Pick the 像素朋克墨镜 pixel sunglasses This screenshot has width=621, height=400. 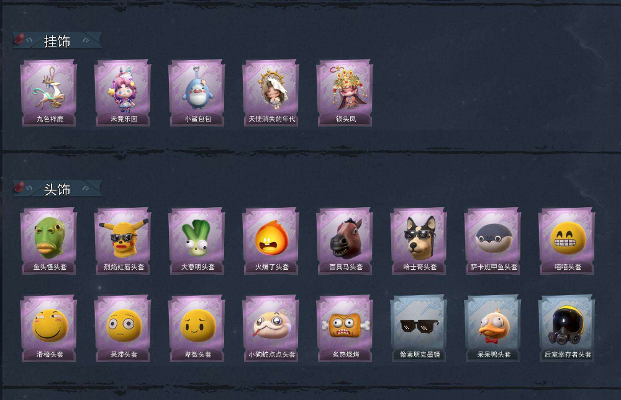[x=419, y=329]
